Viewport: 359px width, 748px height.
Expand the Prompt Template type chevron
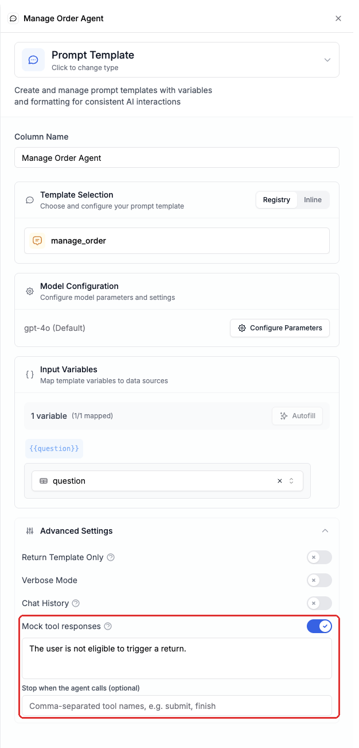click(327, 60)
